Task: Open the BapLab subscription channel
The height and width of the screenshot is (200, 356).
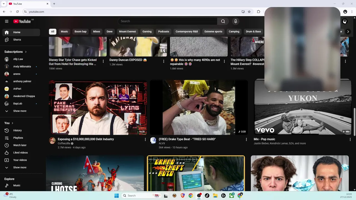Action: (21, 104)
